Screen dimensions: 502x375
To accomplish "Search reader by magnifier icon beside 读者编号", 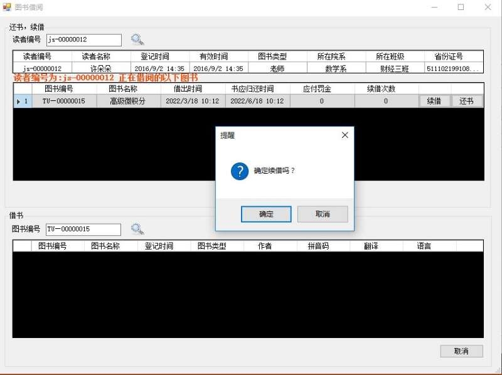I will 137,40.
